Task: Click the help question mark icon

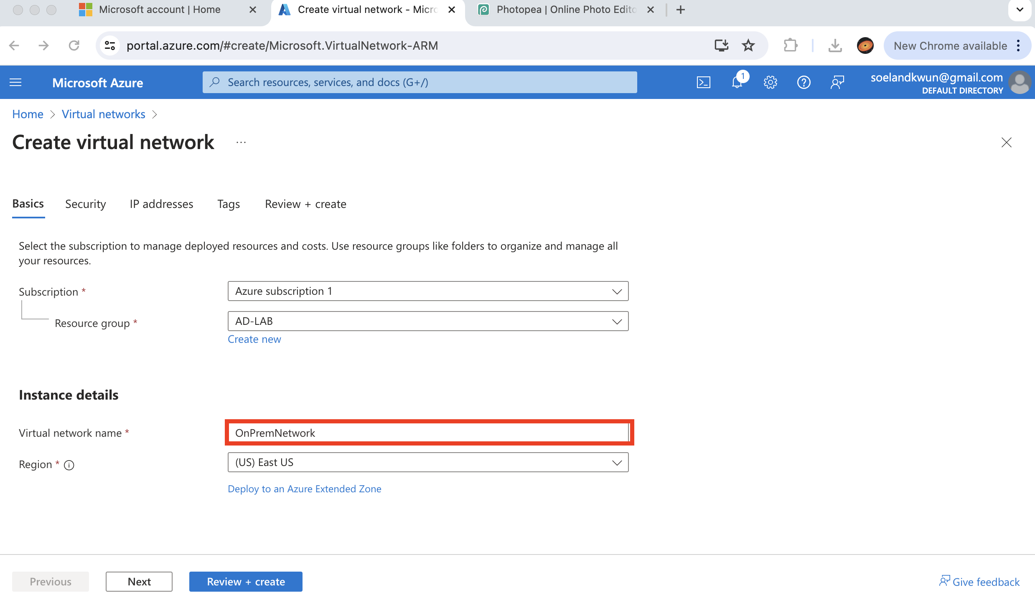Action: 804,82
